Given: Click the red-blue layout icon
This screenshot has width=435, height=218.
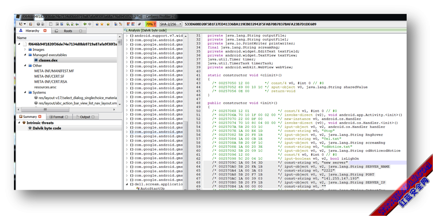Looking at the screenshot, I should click(128, 24).
